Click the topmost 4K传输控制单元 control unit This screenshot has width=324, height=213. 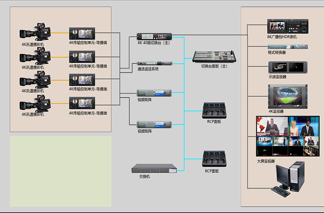[82, 33]
